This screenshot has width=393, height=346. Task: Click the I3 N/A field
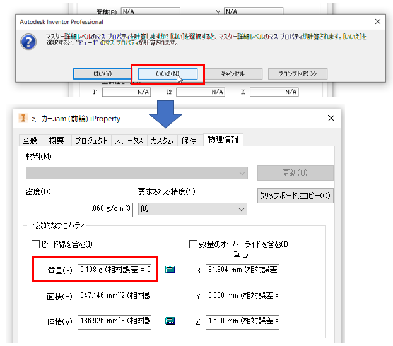(274, 92)
